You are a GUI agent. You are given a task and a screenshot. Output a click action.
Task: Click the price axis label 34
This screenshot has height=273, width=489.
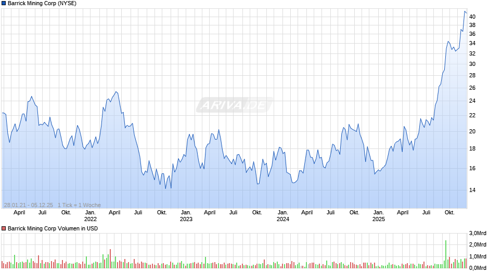[x=472, y=43]
